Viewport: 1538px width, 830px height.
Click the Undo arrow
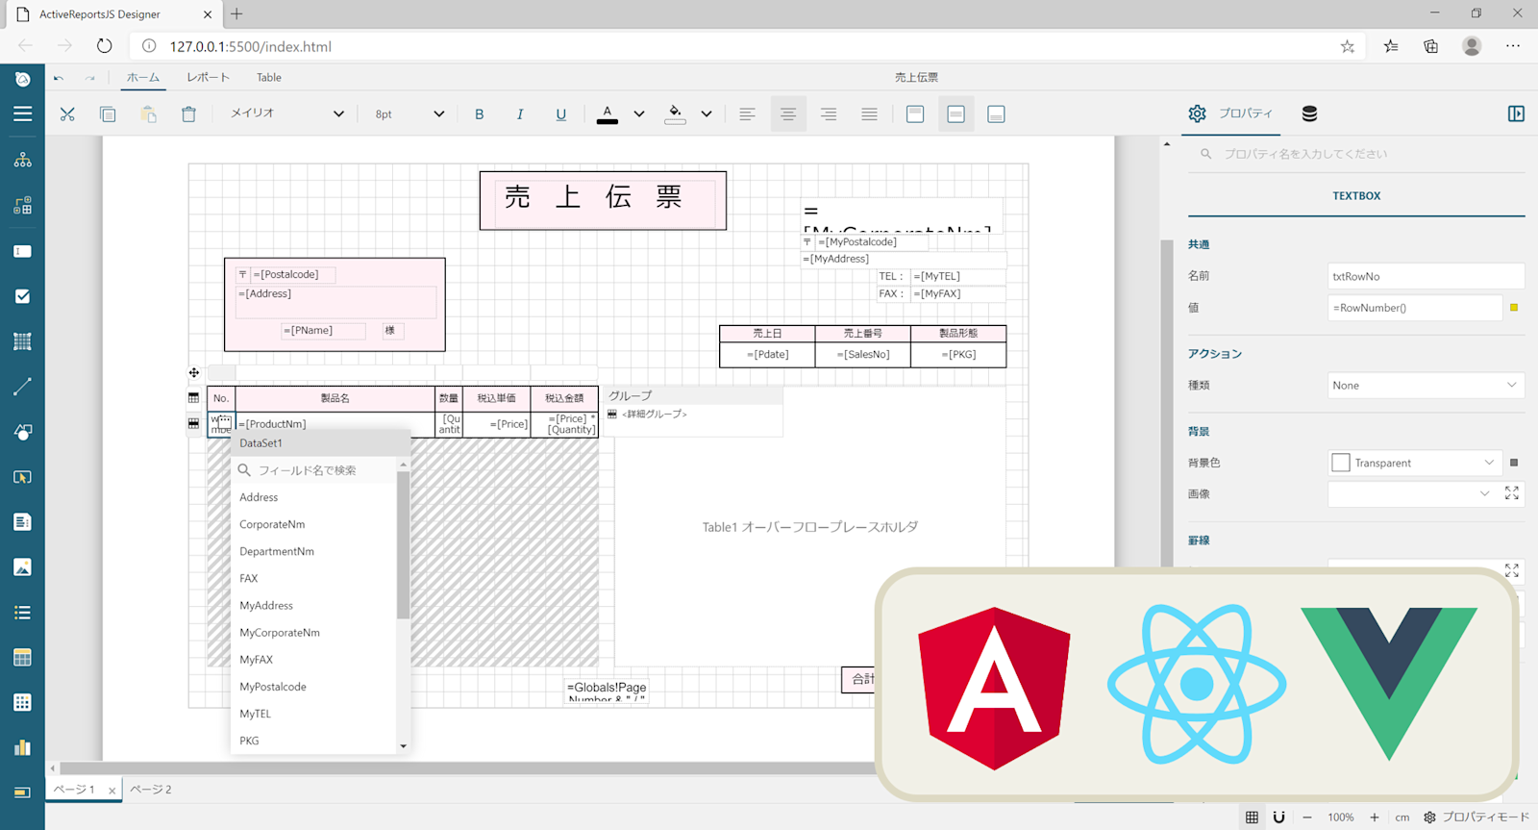[59, 78]
